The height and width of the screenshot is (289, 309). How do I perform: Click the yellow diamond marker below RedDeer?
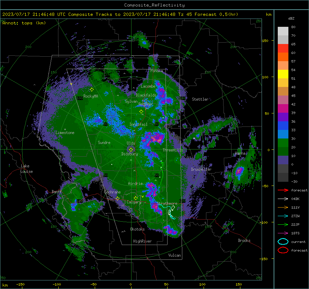pyautogui.click(x=141, y=112)
